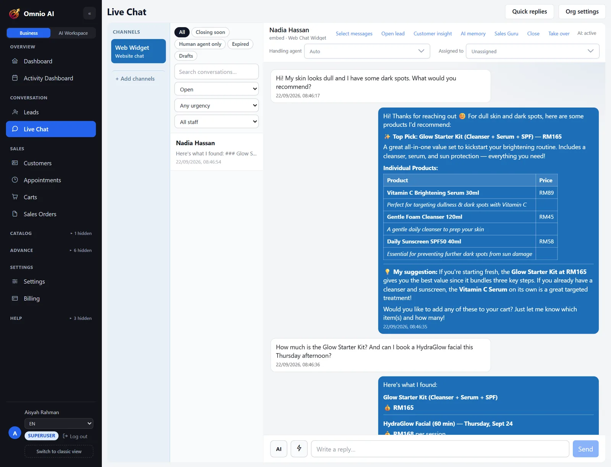Click the Live Chat bubble icon

coord(15,129)
